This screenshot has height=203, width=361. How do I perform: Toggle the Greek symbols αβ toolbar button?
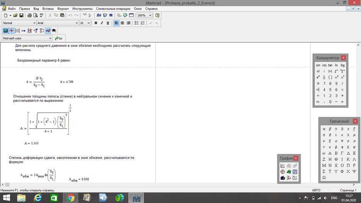48,31
